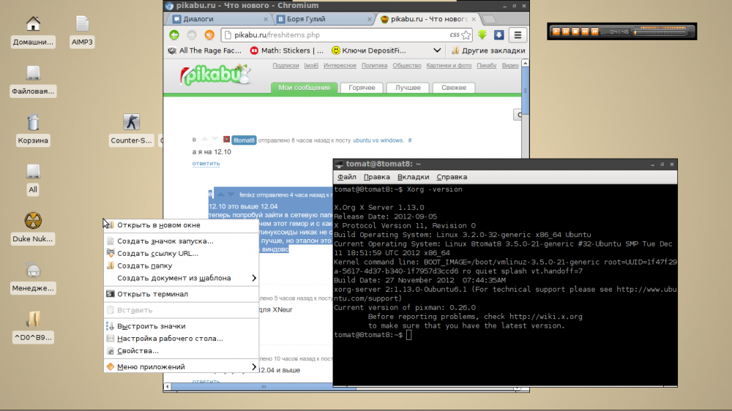The image size is (732, 411).
Task: Open the Файловая... drive desktop icon
Action: pos(33,80)
